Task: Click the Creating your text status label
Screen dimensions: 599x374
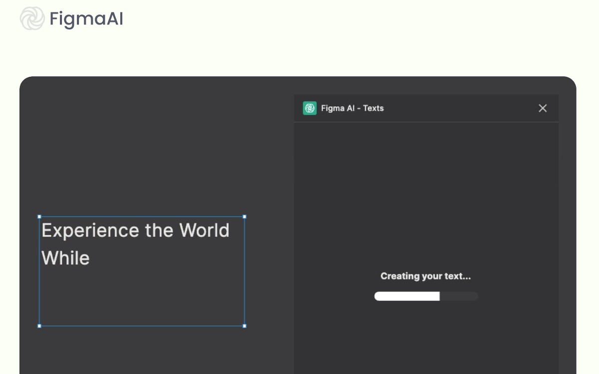Action: pos(425,276)
